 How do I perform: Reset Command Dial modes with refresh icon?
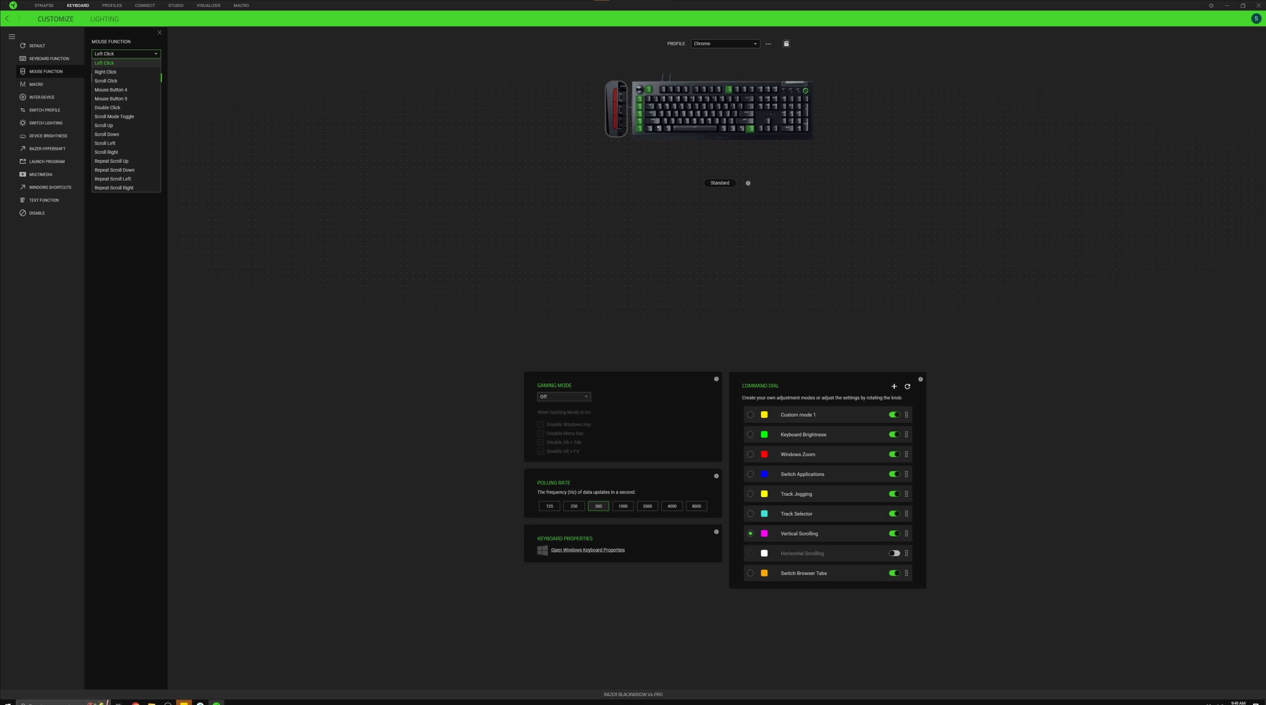click(908, 386)
